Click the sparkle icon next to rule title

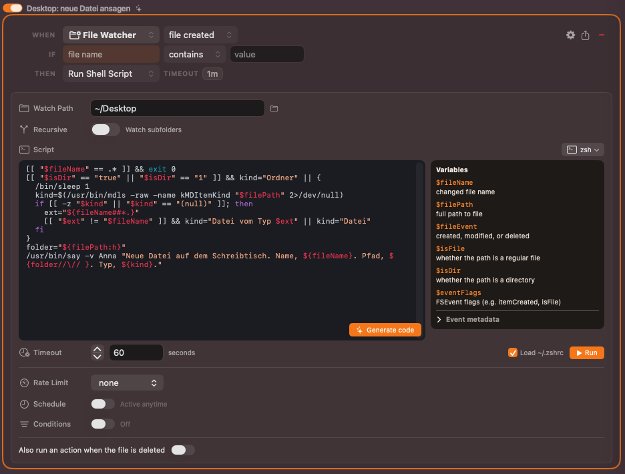(138, 9)
